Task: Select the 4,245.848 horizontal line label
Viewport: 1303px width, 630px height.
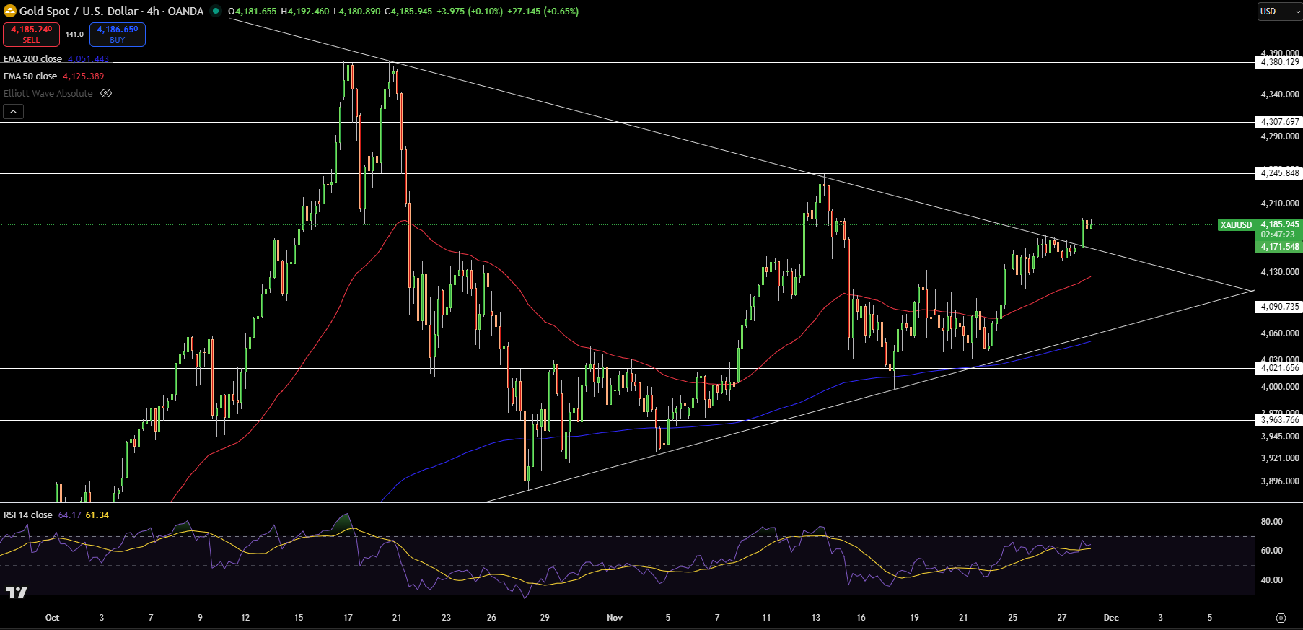Action: coord(1279,173)
